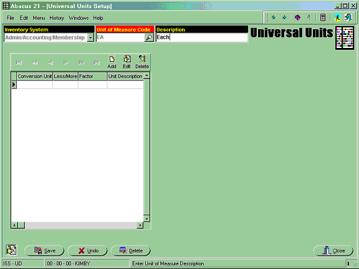Click the exit door toolbar icon
This screenshot has height=269, width=359.
pyautogui.click(x=348, y=17)
